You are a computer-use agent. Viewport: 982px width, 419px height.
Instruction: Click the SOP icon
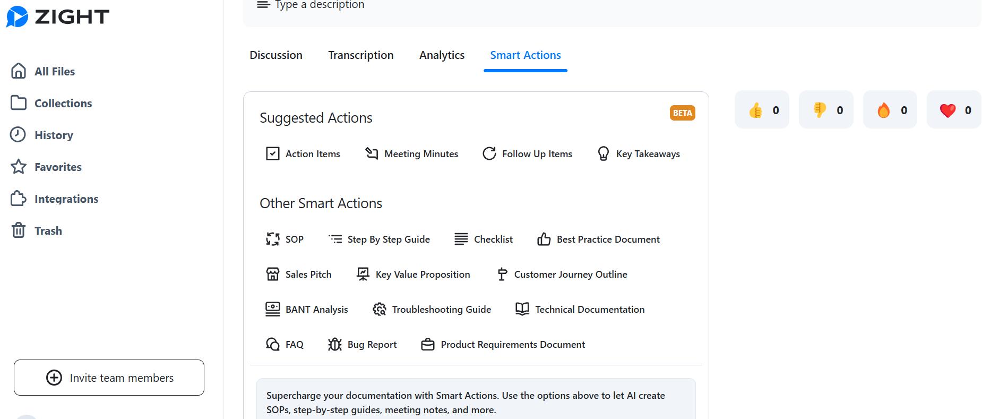tap(272, 239)
